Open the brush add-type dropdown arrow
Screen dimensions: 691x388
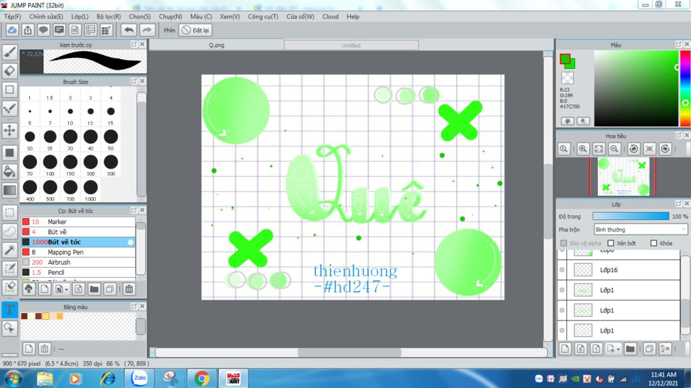tap(67, 289)
